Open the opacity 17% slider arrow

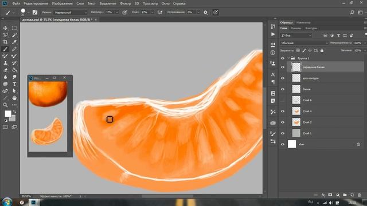click(x=117, y=13)
